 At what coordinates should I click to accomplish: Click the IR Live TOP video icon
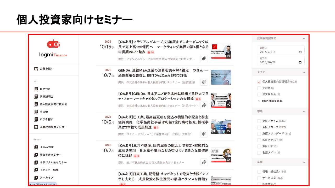pos(36,147)
